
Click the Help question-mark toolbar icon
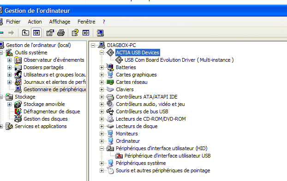tap(75, 33)
